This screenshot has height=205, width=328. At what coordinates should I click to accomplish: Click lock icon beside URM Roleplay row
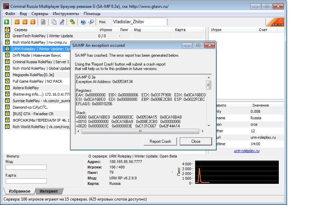tap(7, 49)
